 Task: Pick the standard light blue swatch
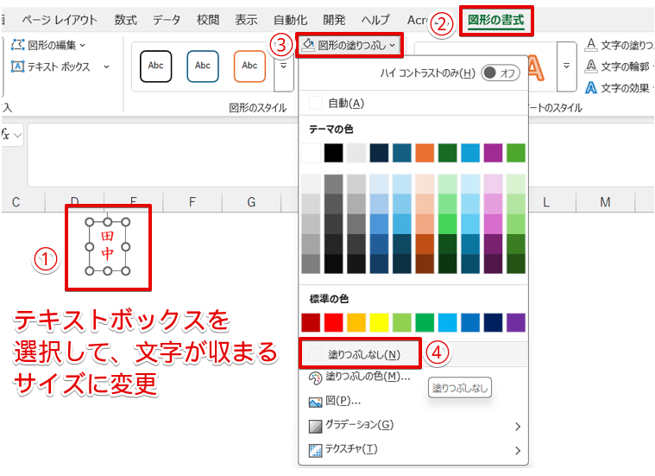447,322
